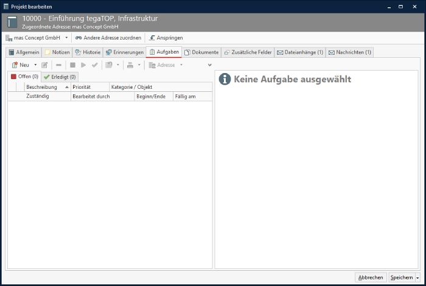Click the print icon in task toolbar
This screenshot has height=286, width=426.
(x=130, y=65)
